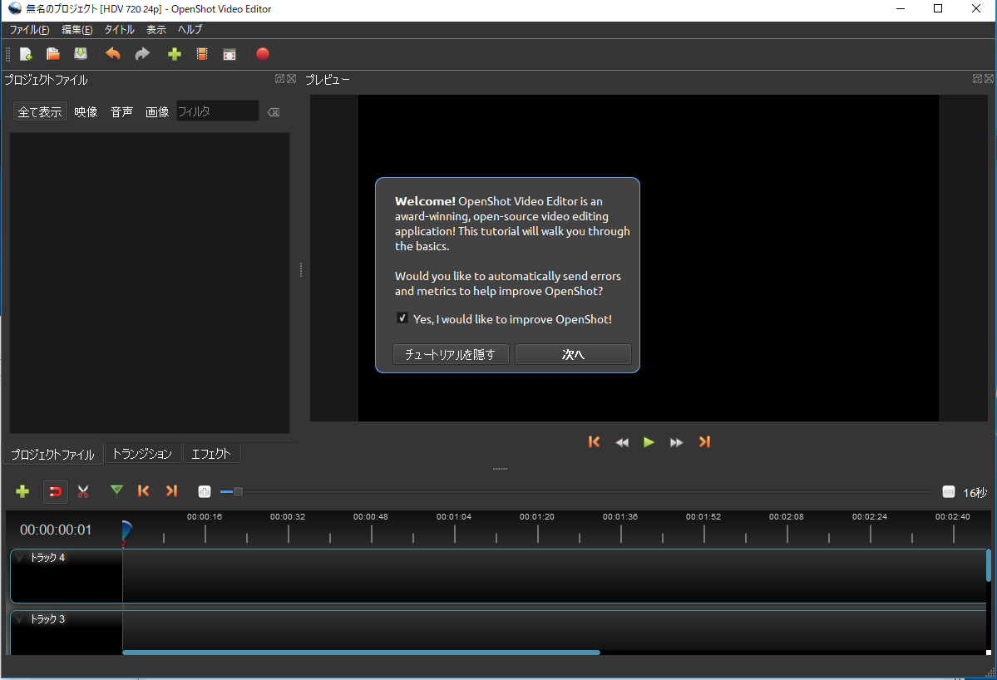997x680 pixels.
Task: Show all files with 全て表示 filter
Action: click(x=40, y=112)
